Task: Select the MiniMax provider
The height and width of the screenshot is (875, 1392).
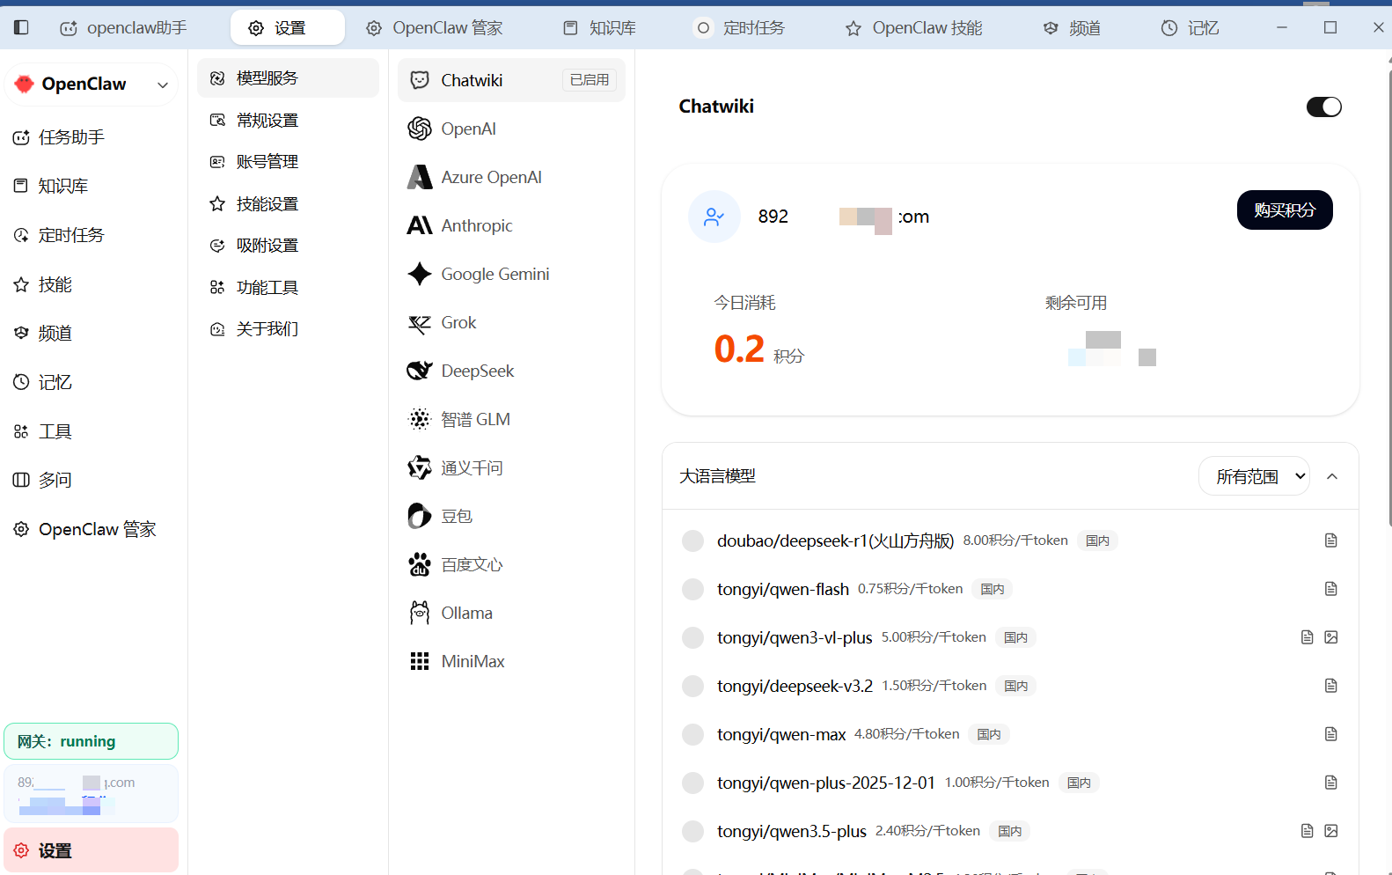Action: pos(511,661)
